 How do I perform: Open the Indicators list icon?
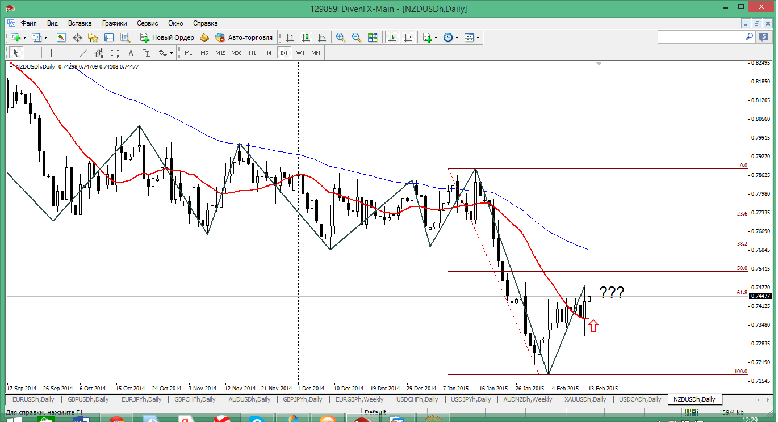[427, 37]
